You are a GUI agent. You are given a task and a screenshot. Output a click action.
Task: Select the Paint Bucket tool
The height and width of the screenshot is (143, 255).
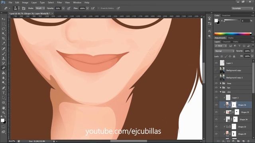click(x=4, y=73)
